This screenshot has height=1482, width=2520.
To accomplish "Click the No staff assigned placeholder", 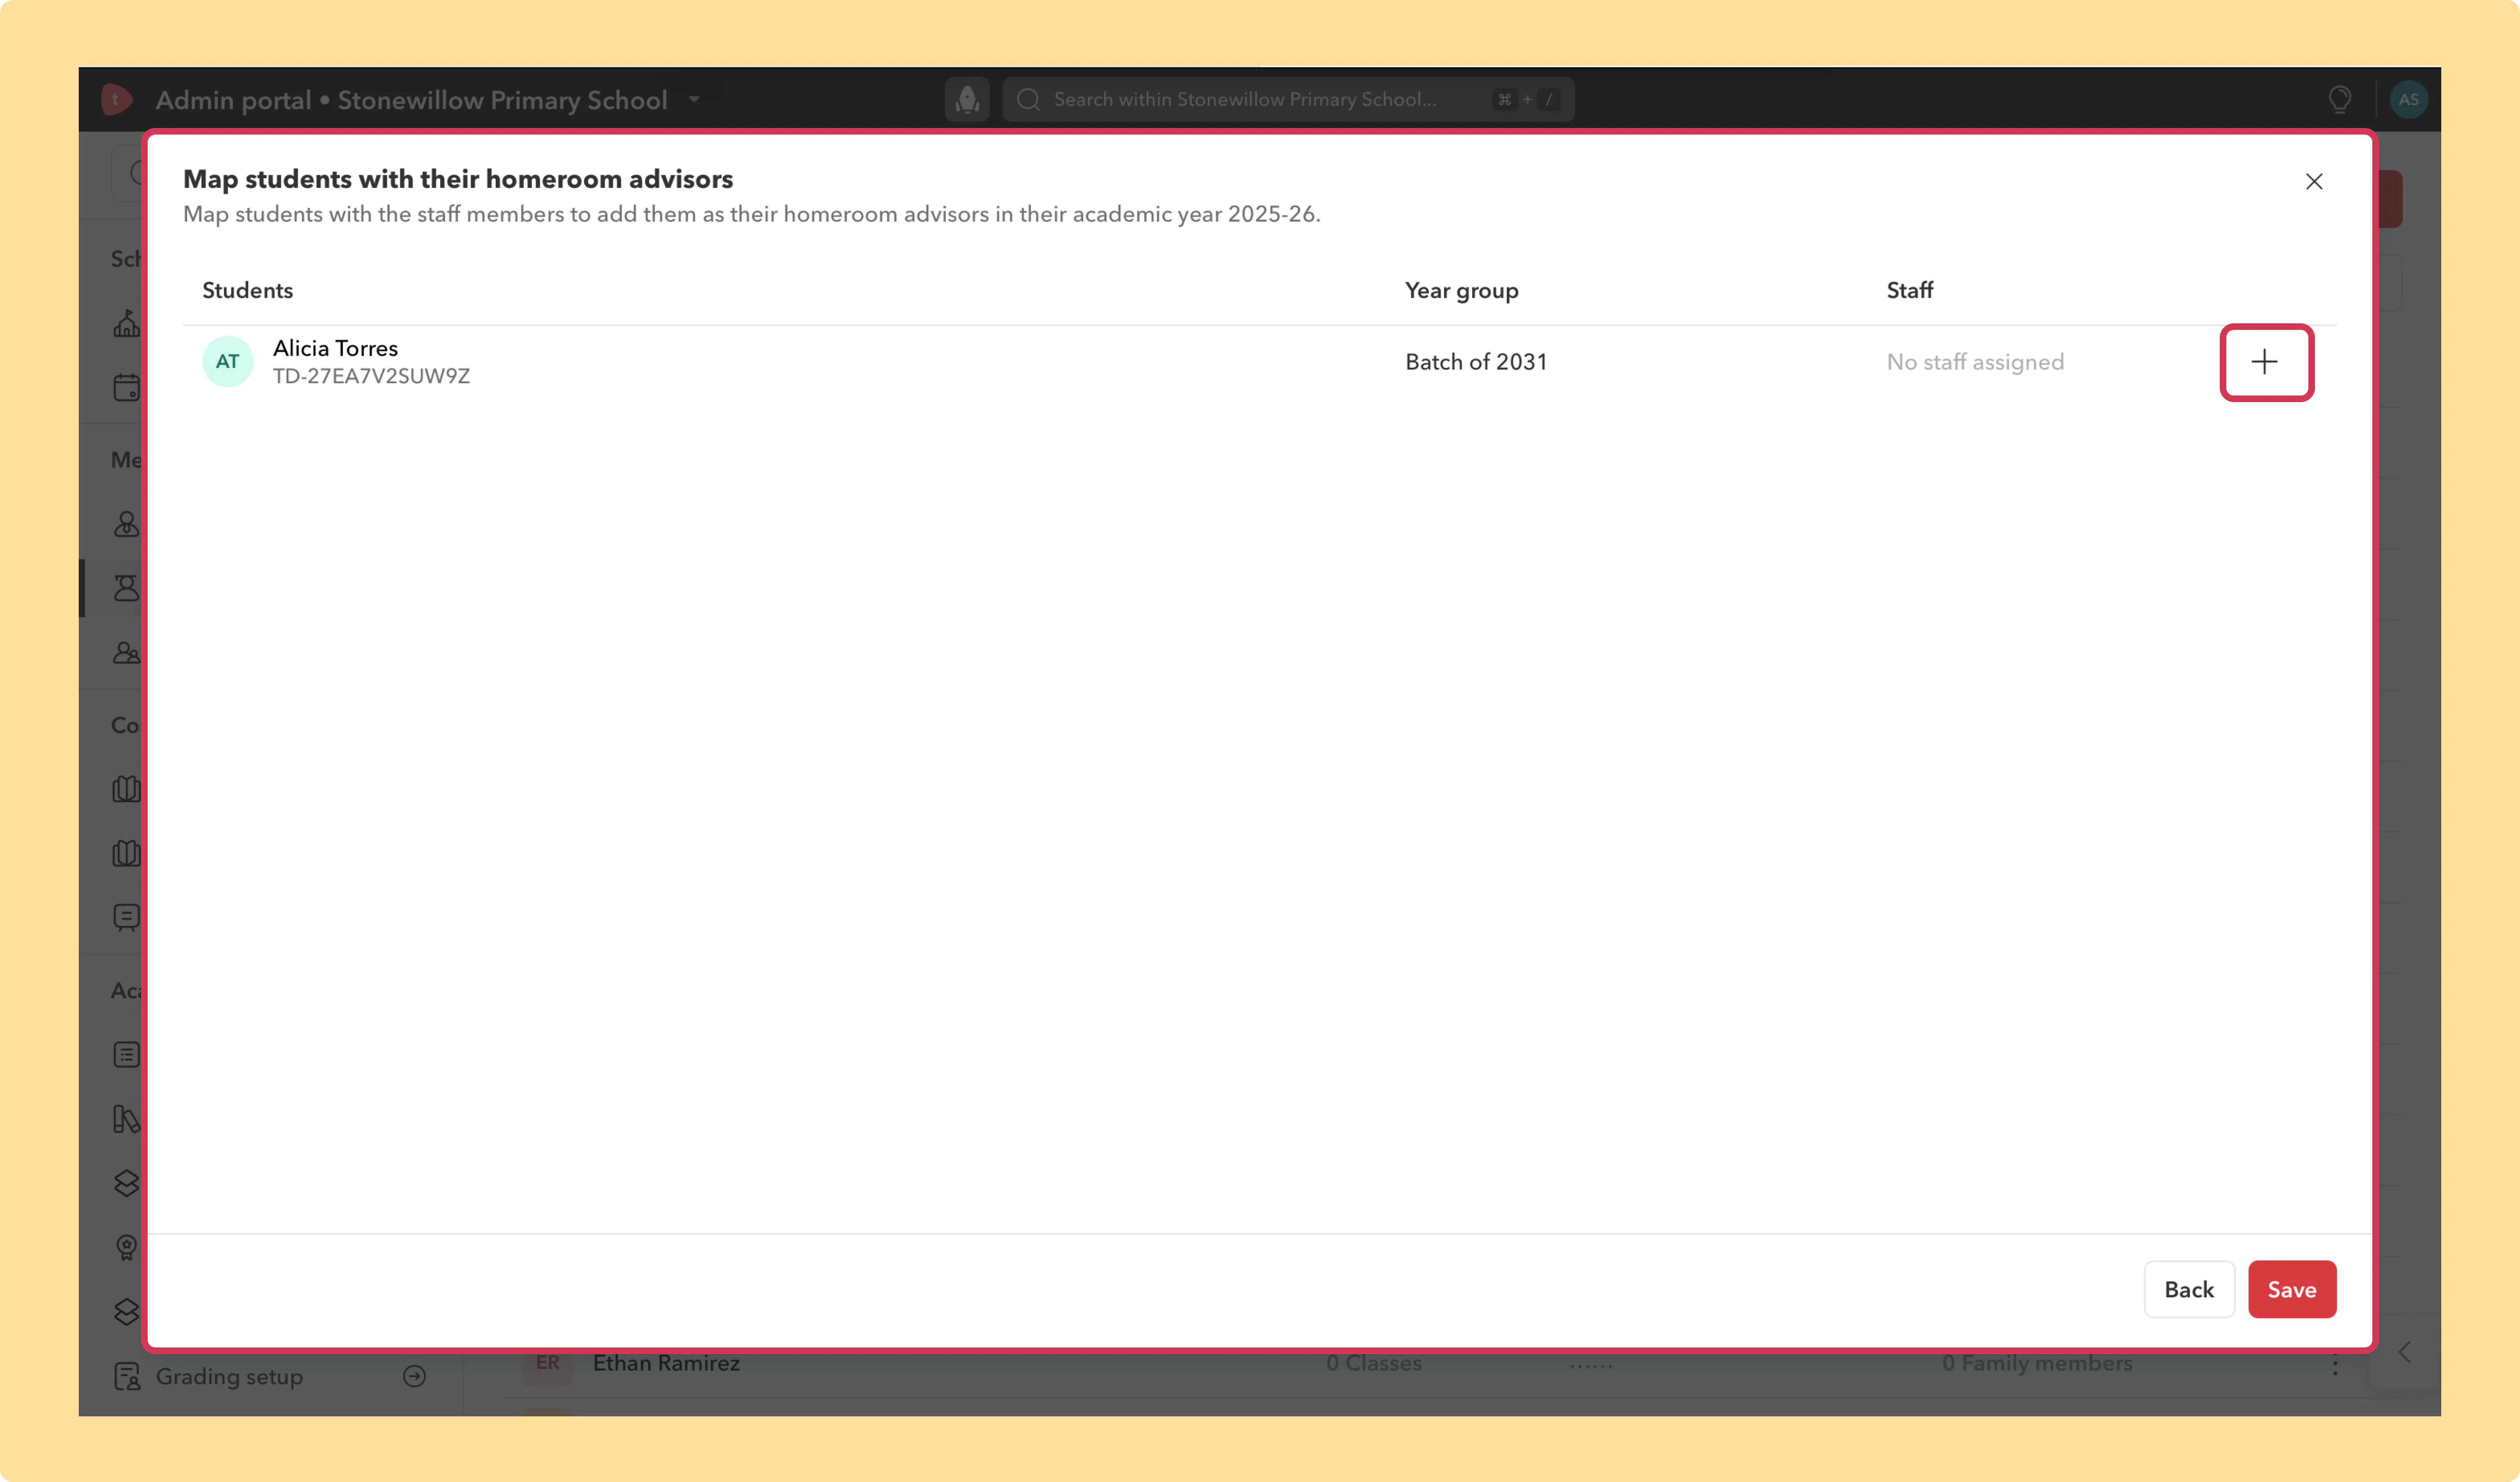I will (x=1975, y=362).
